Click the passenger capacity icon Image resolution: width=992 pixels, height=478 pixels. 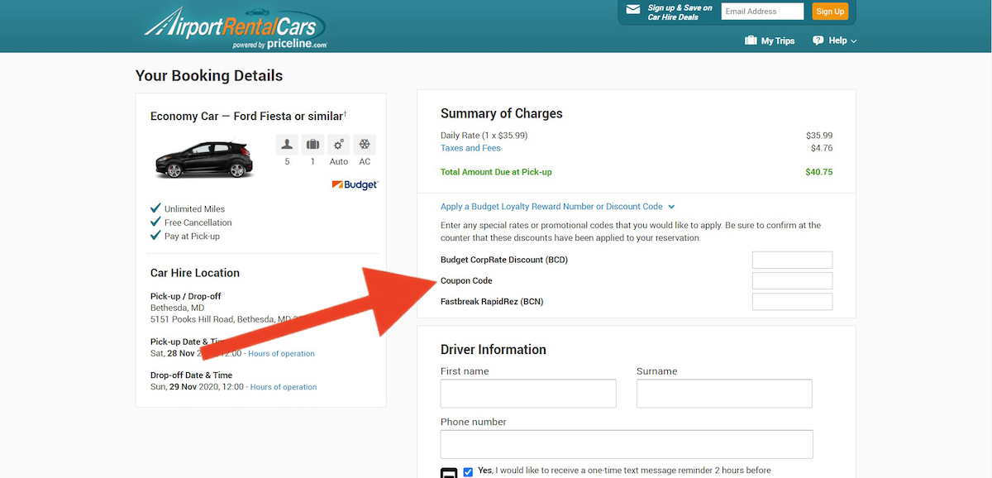pyautogui.click(x=287, y=145)
